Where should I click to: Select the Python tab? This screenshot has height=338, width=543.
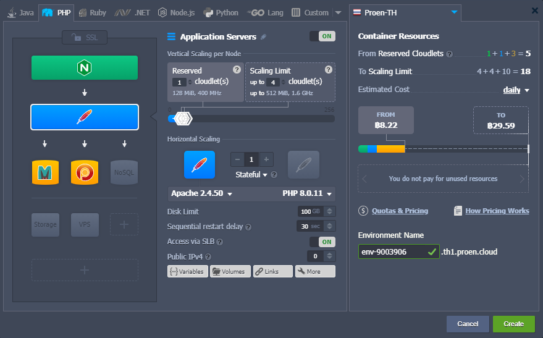[x=221, y=13]
